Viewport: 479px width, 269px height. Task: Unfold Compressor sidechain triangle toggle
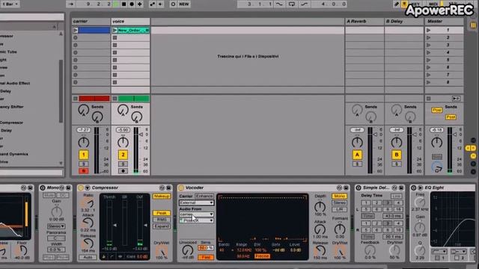click(88, 188)
